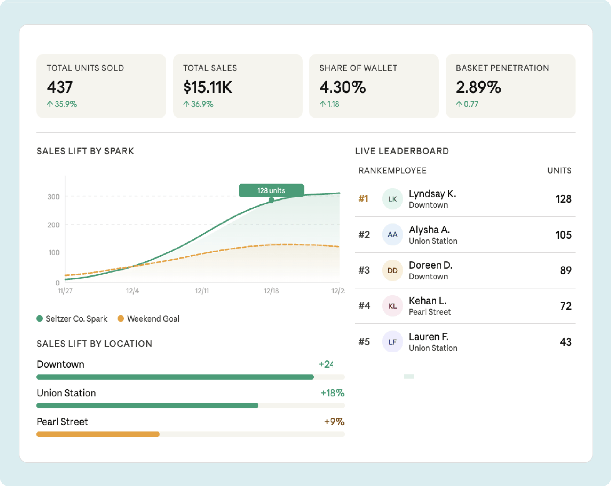611x486 pixels.
Task: Click the #1 rank badge
Action: click(x=363, y=199)
